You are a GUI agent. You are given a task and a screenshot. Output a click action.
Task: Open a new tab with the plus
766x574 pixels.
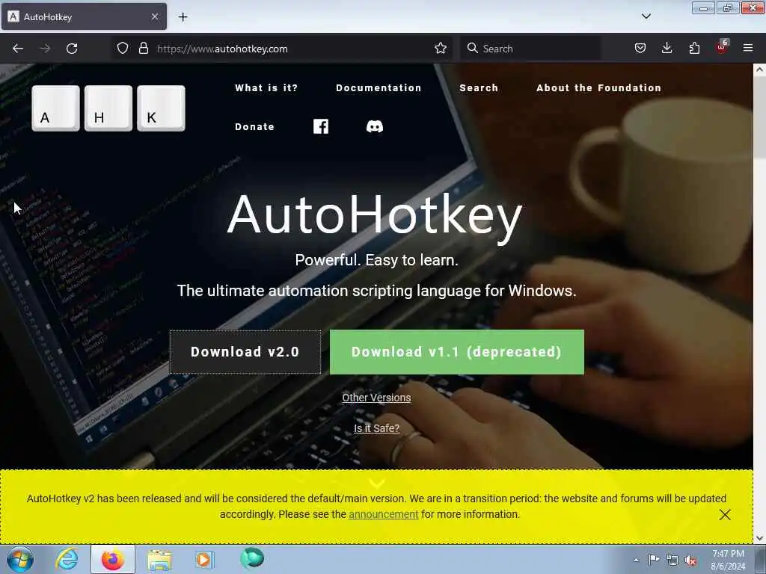[x=183, y=17]
